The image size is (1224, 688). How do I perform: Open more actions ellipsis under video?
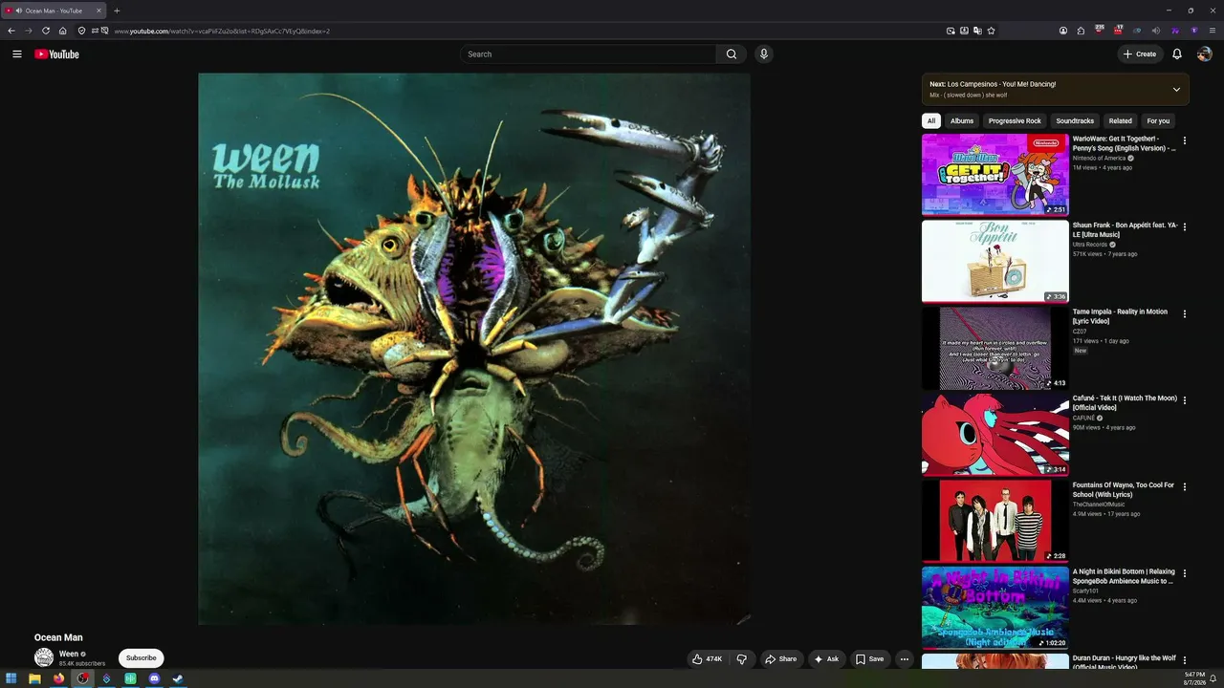point(905,658)
